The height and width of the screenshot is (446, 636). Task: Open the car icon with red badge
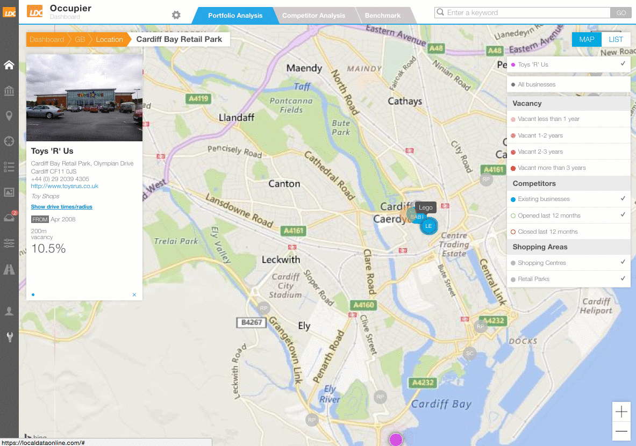[10, 217]
